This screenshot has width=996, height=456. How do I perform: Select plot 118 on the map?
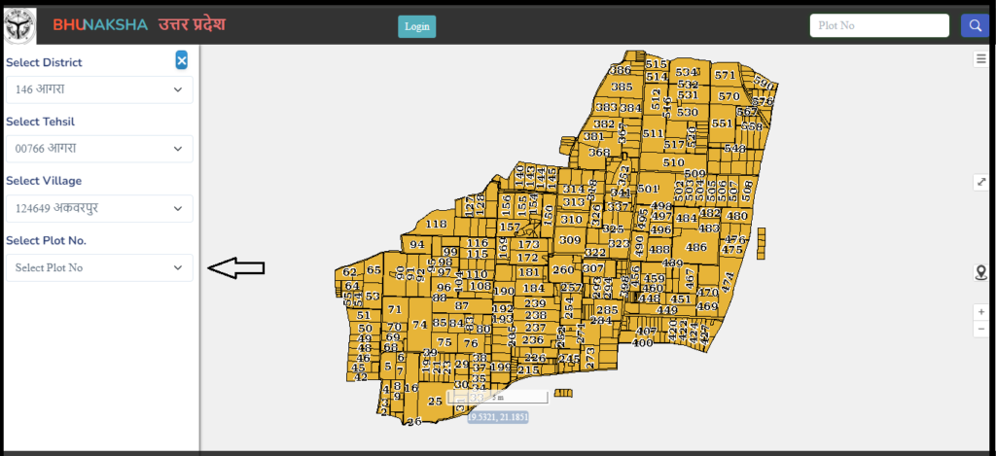pos(436,224)
